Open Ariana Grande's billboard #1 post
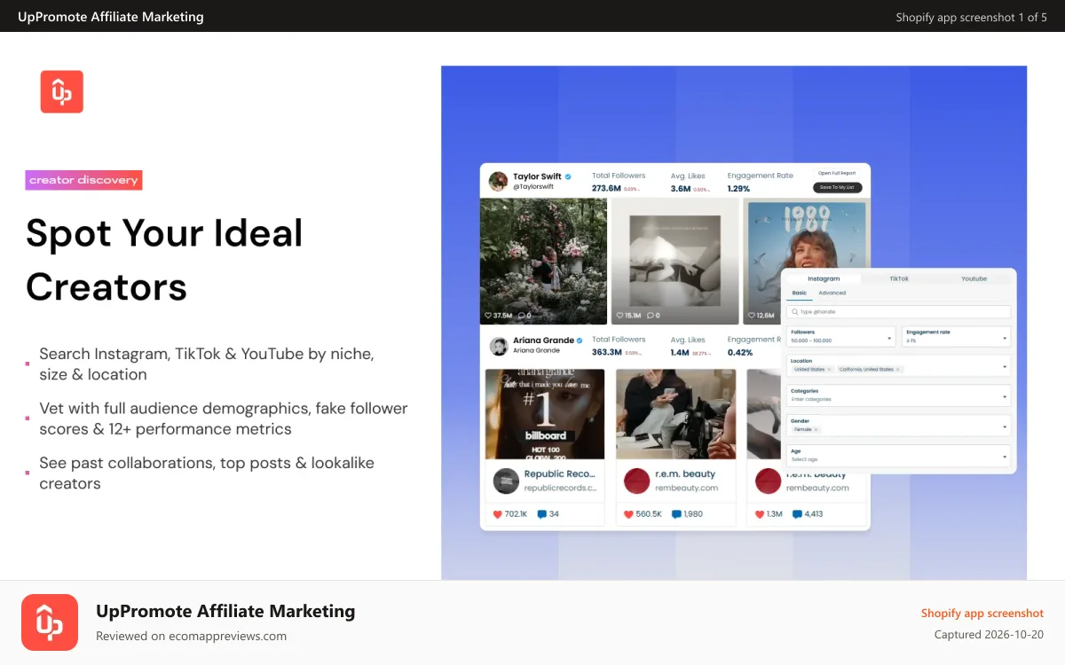Viewport: 1065px width, 665px height. pyautogui.click(x=545, y=414)
